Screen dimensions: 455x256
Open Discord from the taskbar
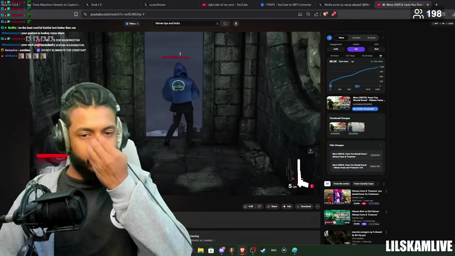(x=222, y=250)
